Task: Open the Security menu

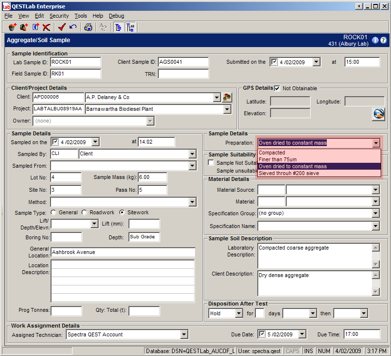Action: [59, 16]
